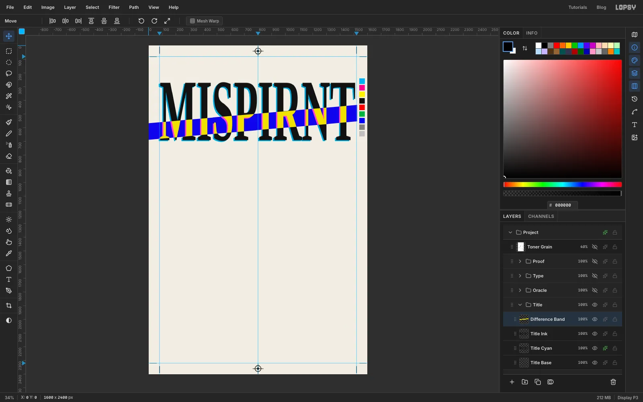Viewport: 643px width, 402px height.
Task: Select the Clone Stamp tool
Action: pos(9,193)
